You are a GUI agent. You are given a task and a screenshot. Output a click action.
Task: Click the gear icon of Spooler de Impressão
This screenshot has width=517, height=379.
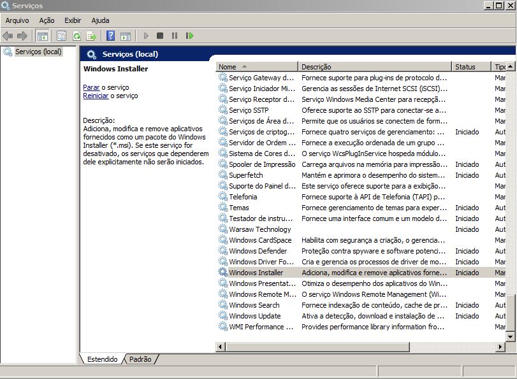(223, 164)
